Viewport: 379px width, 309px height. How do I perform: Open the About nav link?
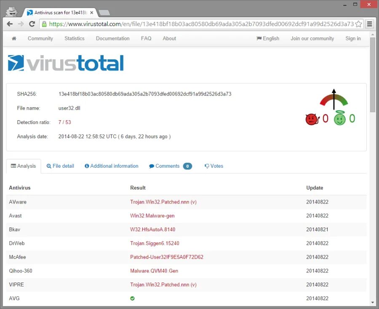(x=169, y=38)
